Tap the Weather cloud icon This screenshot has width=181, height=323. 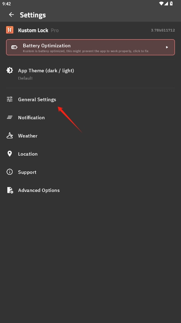coord(10,136)
